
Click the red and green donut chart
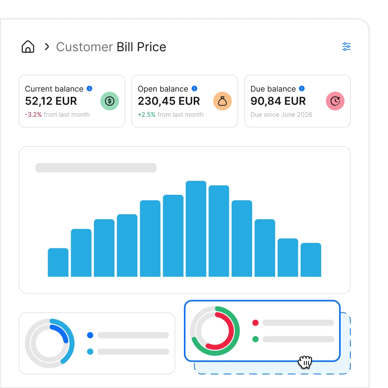coord(215,331)
